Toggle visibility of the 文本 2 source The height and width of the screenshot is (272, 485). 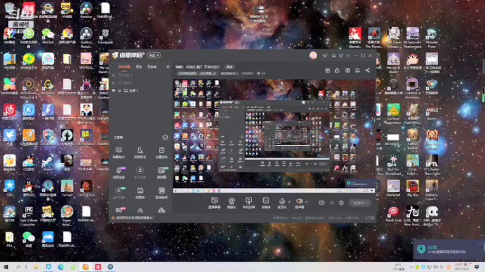113,75
